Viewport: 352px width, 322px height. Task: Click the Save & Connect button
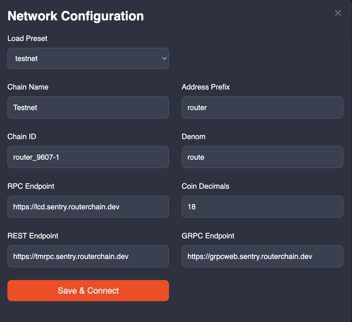click(x=88, y=291)
